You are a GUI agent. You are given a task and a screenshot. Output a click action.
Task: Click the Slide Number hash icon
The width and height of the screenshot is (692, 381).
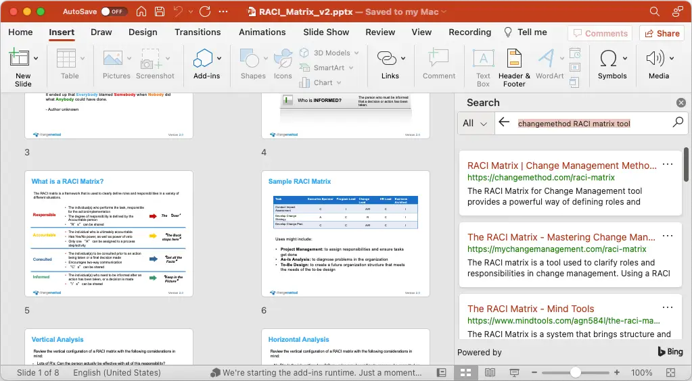coord(574,68)
